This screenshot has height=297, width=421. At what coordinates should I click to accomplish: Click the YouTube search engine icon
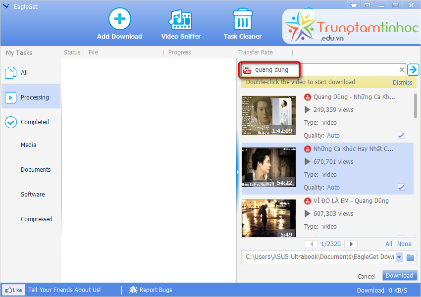tap(247, 70)
